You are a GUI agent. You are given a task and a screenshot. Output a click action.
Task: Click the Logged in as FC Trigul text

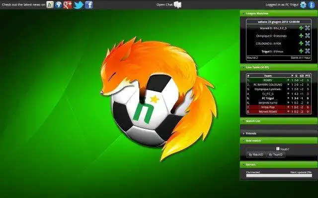[282, 4]
